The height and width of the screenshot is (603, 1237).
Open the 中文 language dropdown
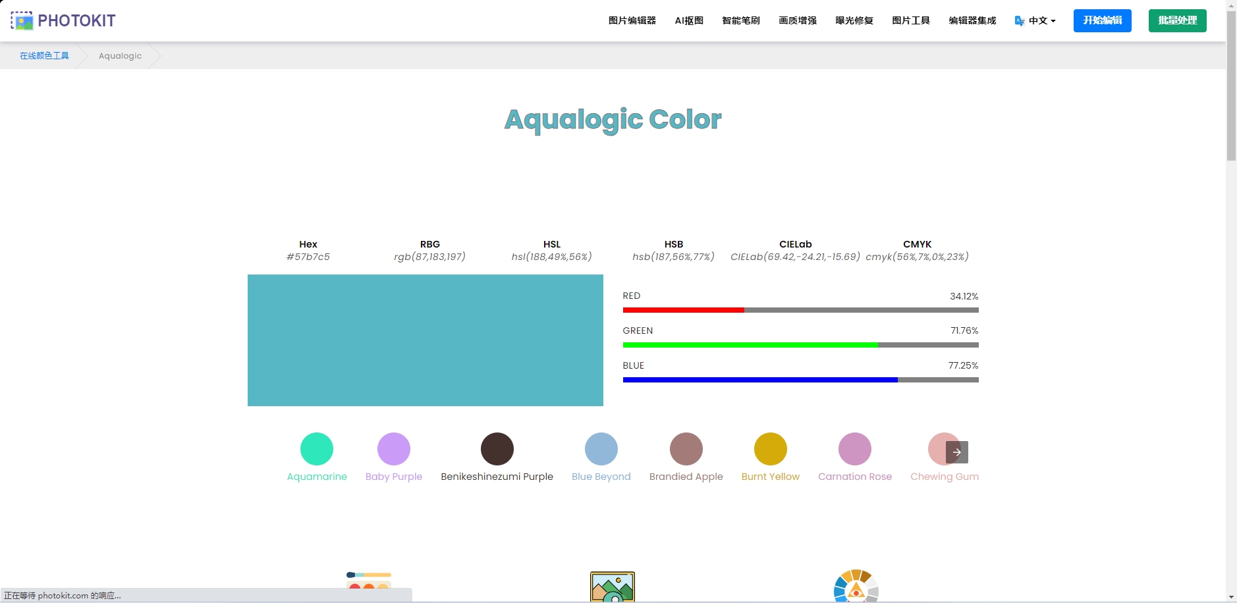click(x=1039, y=20)
